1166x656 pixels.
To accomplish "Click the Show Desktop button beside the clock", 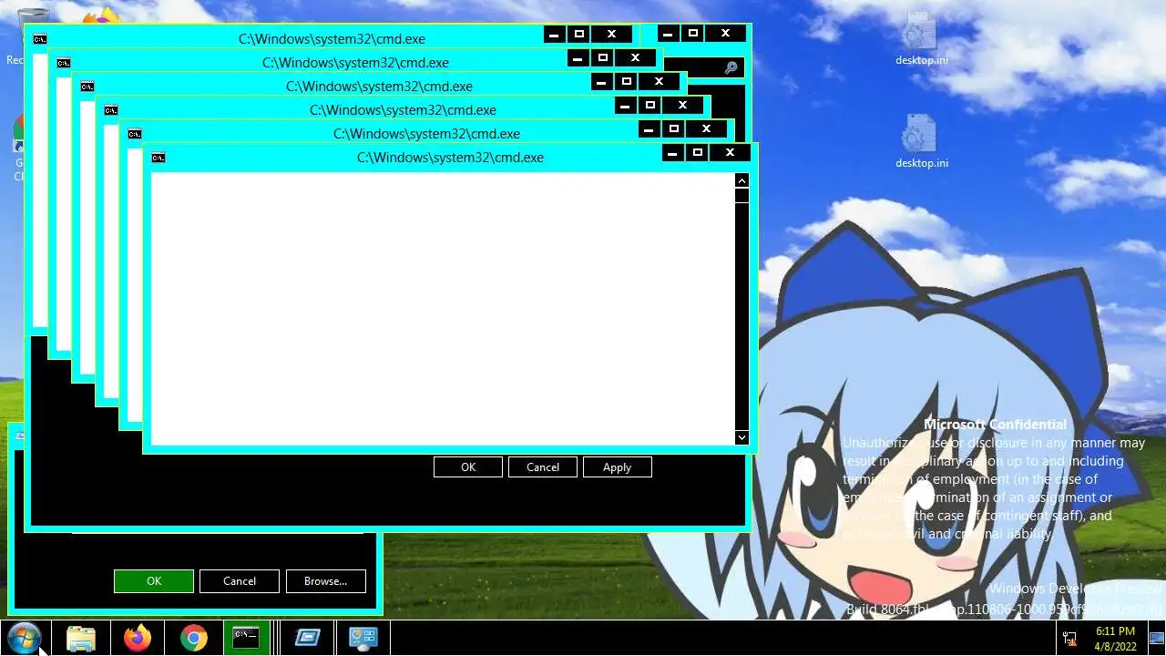I will (x=1156, y=638).
